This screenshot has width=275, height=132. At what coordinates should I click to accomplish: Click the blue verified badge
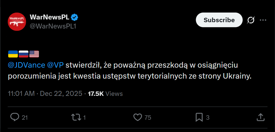point(75,18)
